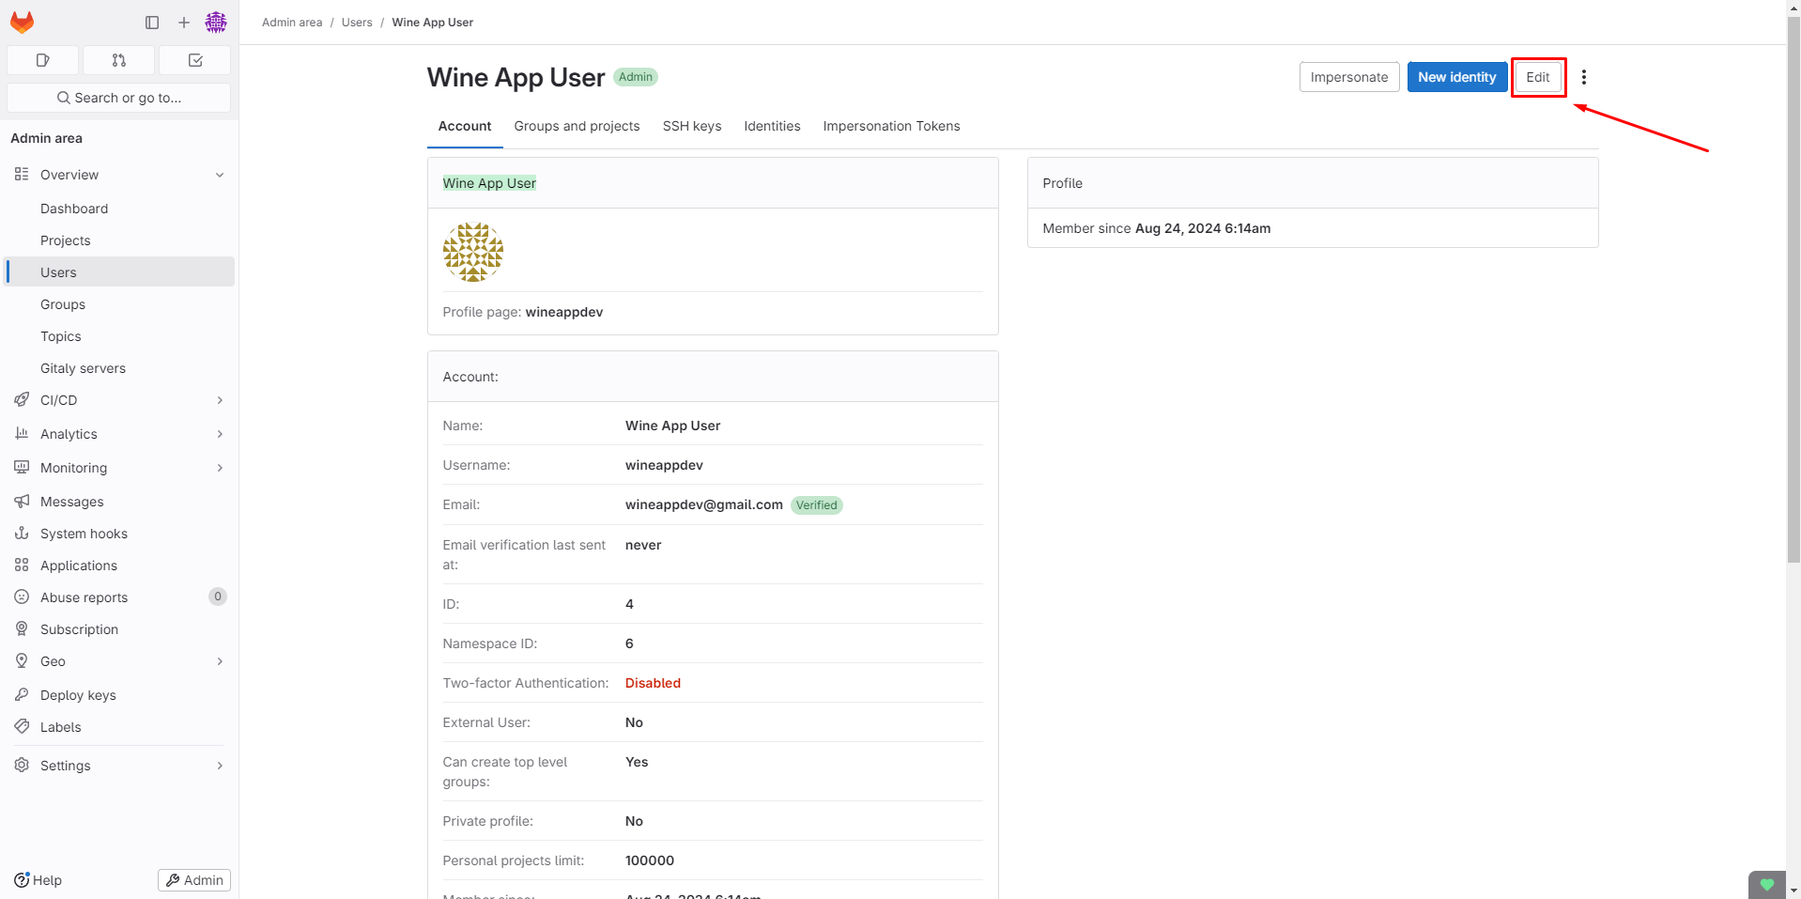Expand the Analytics sidebar section
The image size is (1801, 899).
pos(220,434)
